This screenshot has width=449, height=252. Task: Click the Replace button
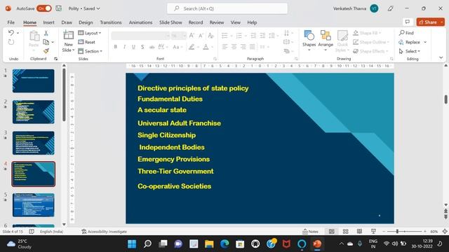410,42
